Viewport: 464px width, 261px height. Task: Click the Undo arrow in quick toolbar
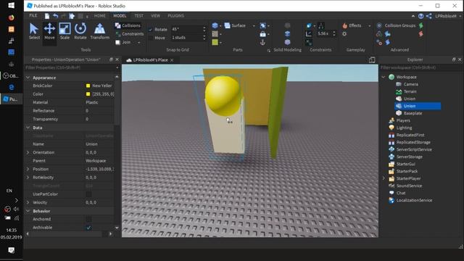click(x=55, y=16)
